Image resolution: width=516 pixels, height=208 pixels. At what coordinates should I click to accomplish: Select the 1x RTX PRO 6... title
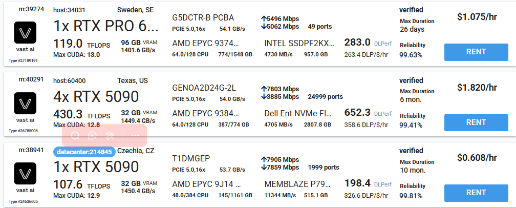[106, 26]
